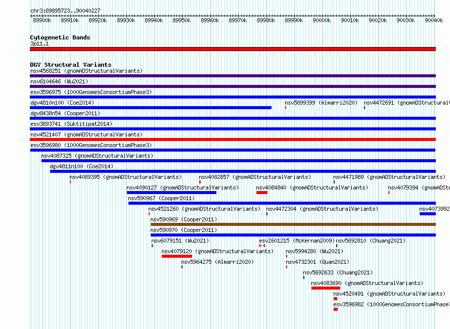This screenshot has width=450, height=329.
Task: Click the red nsv4083690 feature bar
Action: point(326,288)
